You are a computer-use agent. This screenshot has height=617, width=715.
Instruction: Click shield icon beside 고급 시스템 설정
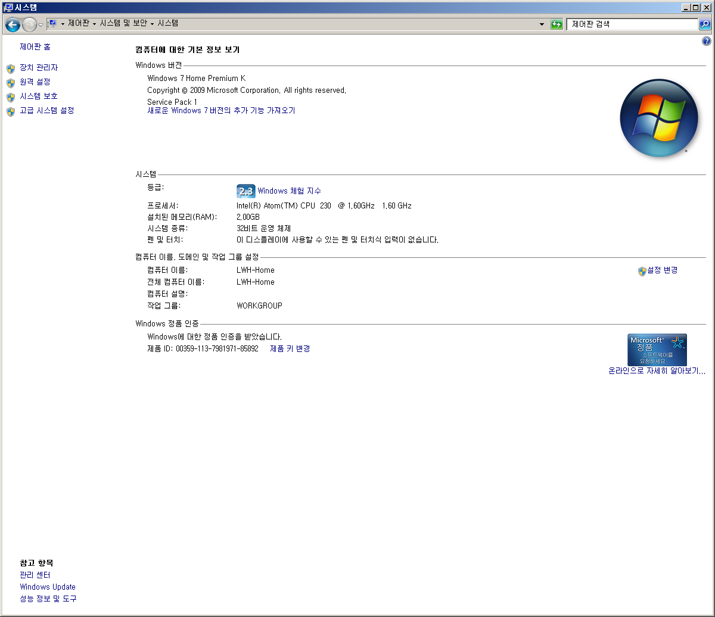point(11,111)
